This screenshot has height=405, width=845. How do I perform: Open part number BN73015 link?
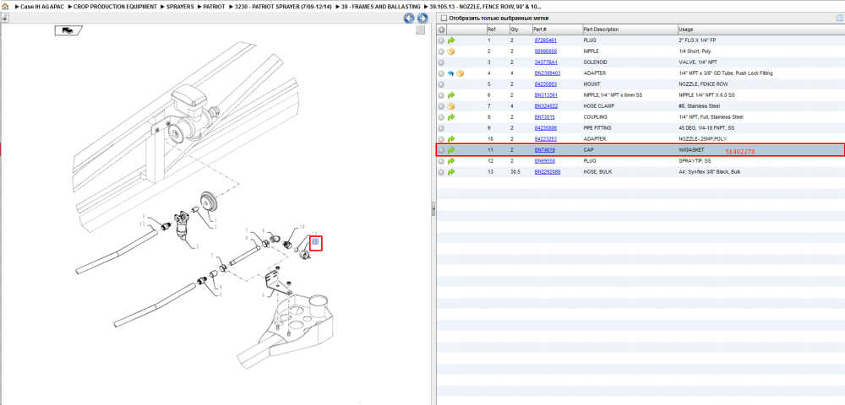[x=545, y=117]
